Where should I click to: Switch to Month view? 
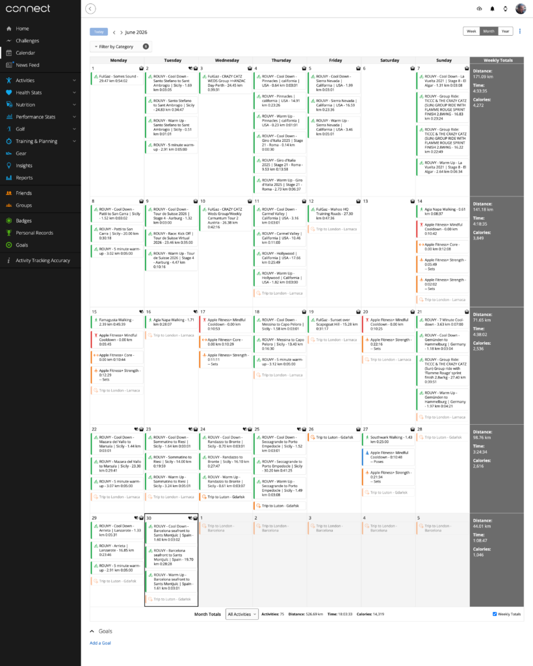click(488, 31)
